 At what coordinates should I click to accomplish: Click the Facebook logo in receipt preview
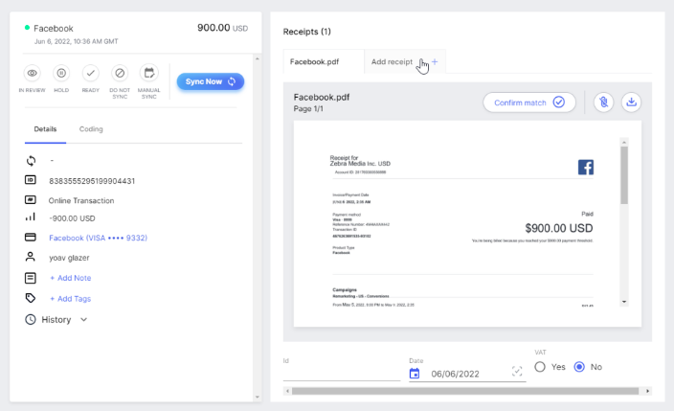tap(586, 167)
